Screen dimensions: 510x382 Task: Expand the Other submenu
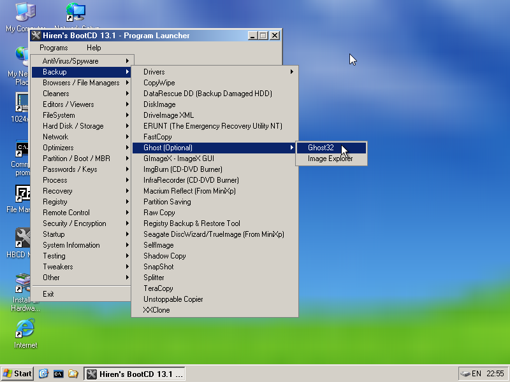(x=82, y=278)
